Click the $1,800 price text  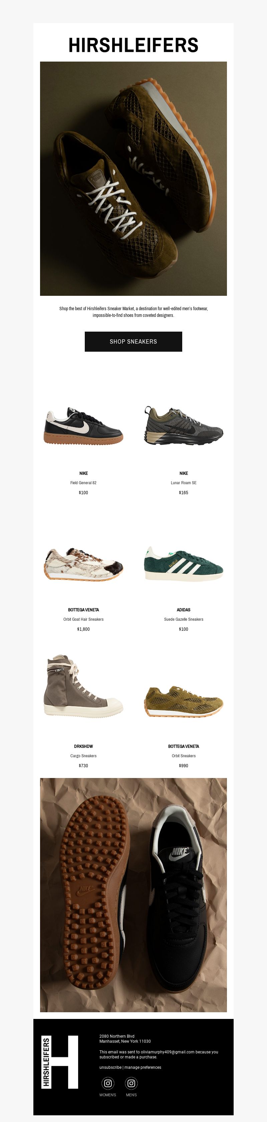tap(83, 629)
